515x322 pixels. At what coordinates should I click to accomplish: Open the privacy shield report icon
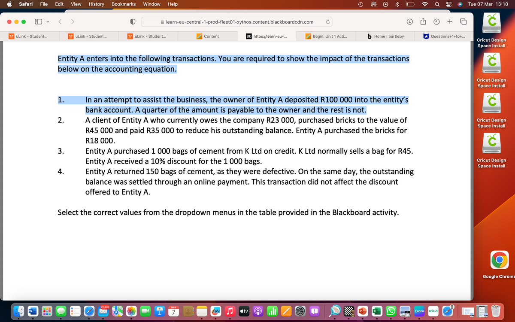(x=133, y=21)
